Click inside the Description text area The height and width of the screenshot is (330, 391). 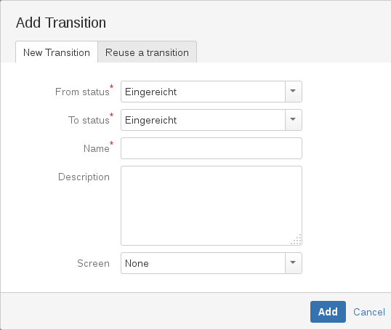pos(211,206)
